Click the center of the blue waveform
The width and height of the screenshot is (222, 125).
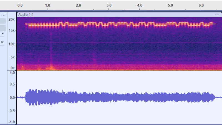[119, 97]
